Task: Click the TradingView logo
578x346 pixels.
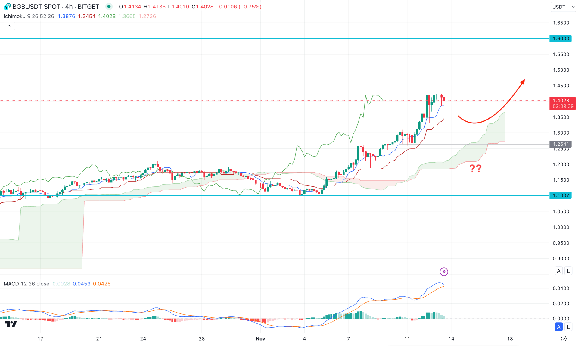Action: pos(11,324)
